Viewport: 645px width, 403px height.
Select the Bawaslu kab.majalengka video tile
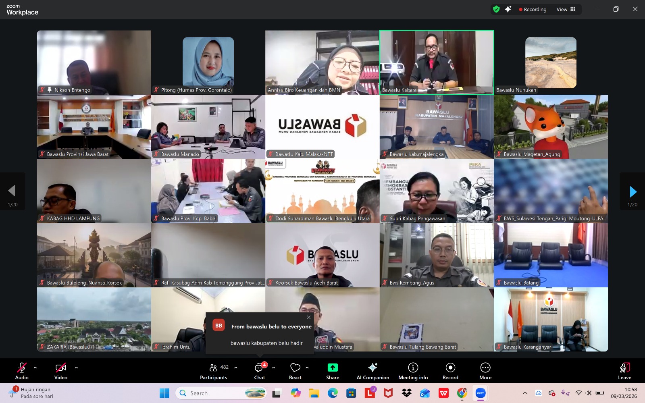coord(437,127)
